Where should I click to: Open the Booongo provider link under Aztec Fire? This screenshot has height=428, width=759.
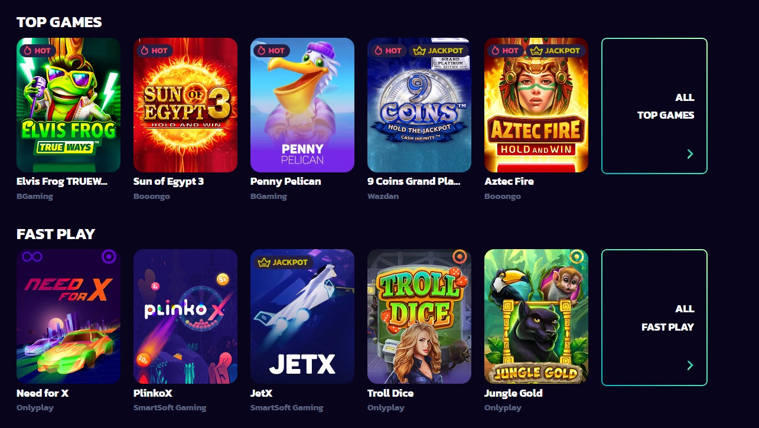[x=503, y=196]
